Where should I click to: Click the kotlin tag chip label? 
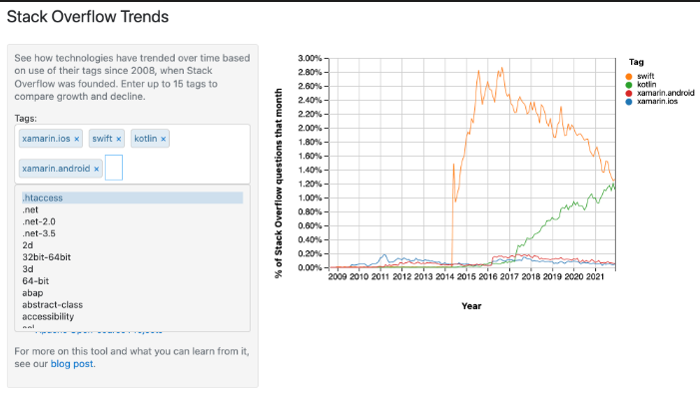pyautogui.click(x=146, y=139)
